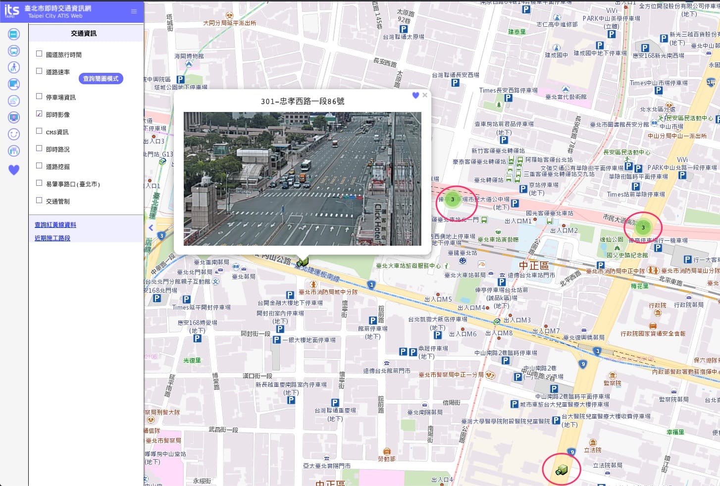The height and width of the screenshot is (486, 720).
Task: Toggle the 道路挖掘 checkbox
Action: point(39,166)
